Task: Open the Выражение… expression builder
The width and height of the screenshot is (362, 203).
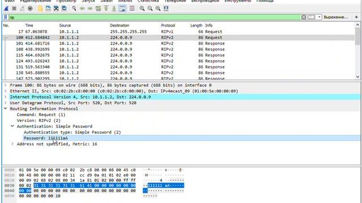Action: coord(335,17)
